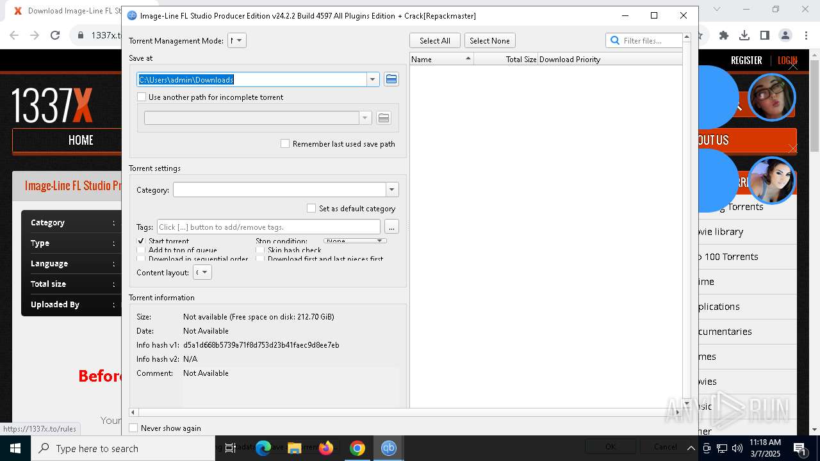Open the Content layout dropdown
The height and width of the screenshot is (461, 820).
[202, 272]
